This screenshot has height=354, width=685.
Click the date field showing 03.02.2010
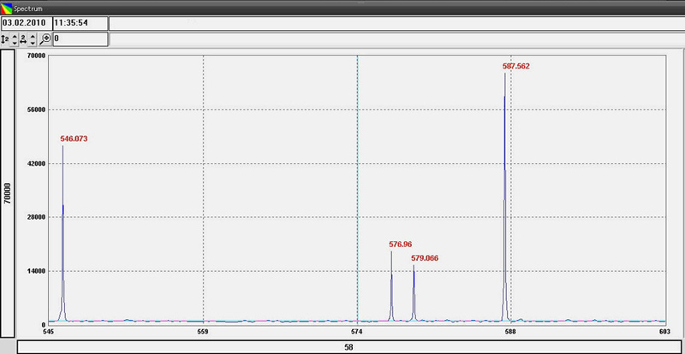(25, 22)
